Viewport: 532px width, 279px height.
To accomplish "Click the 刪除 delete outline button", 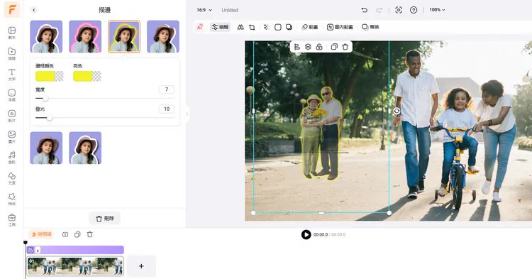I will [105, 219].
